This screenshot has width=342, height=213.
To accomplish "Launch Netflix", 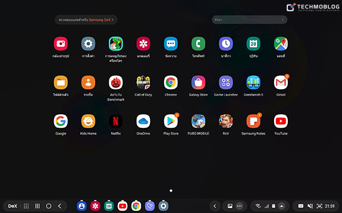I will coord(116,121).
